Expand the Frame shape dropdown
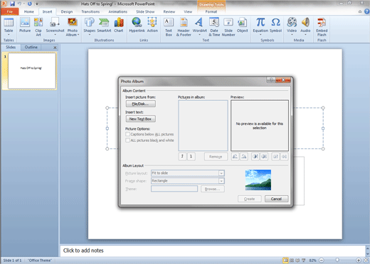Screen dimensions: 370x264 [221, 181]
